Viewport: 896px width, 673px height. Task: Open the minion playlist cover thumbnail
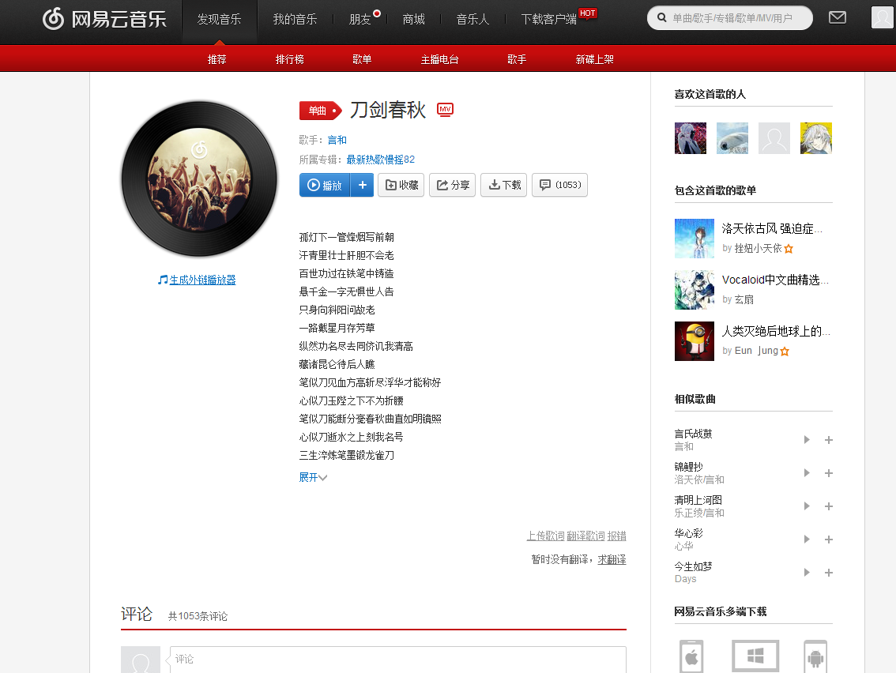pos(695,341)
